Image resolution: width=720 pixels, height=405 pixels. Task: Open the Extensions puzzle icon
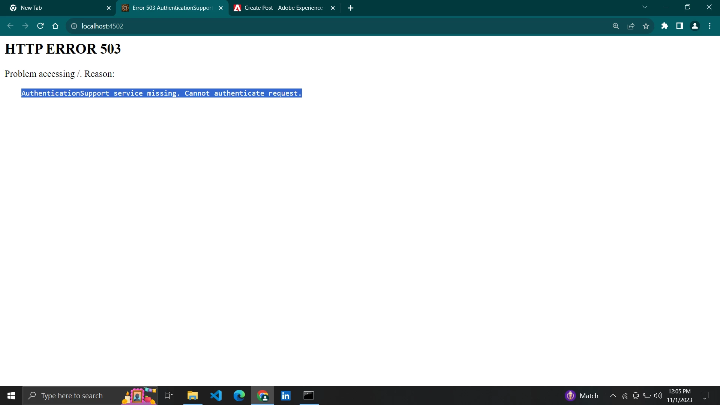(664, 26)
